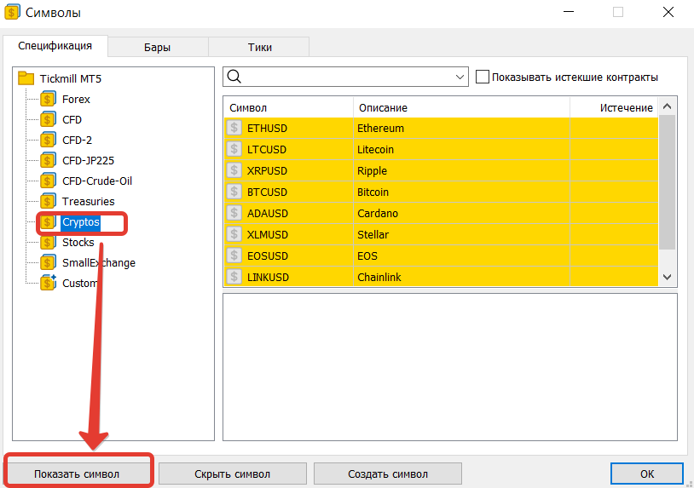Click the search magnifier icon

tap(234, 77)
